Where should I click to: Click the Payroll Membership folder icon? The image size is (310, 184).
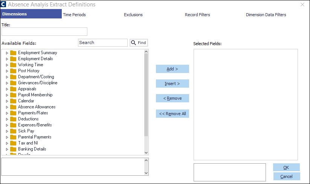coord(13,95)
